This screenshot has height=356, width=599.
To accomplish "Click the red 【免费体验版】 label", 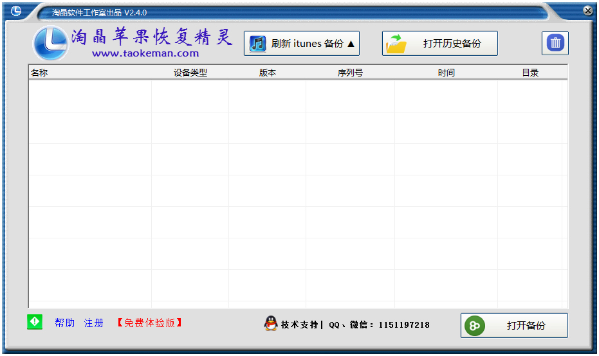I will tap(150, 323).
